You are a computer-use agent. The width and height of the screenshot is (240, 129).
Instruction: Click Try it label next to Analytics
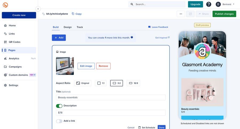pyautogui.click(x=33, y=58)
